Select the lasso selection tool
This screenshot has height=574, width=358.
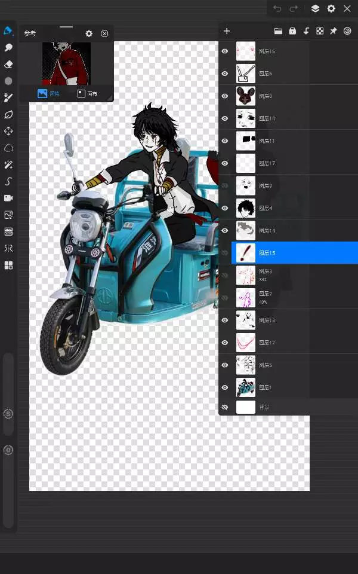[8, 148]
